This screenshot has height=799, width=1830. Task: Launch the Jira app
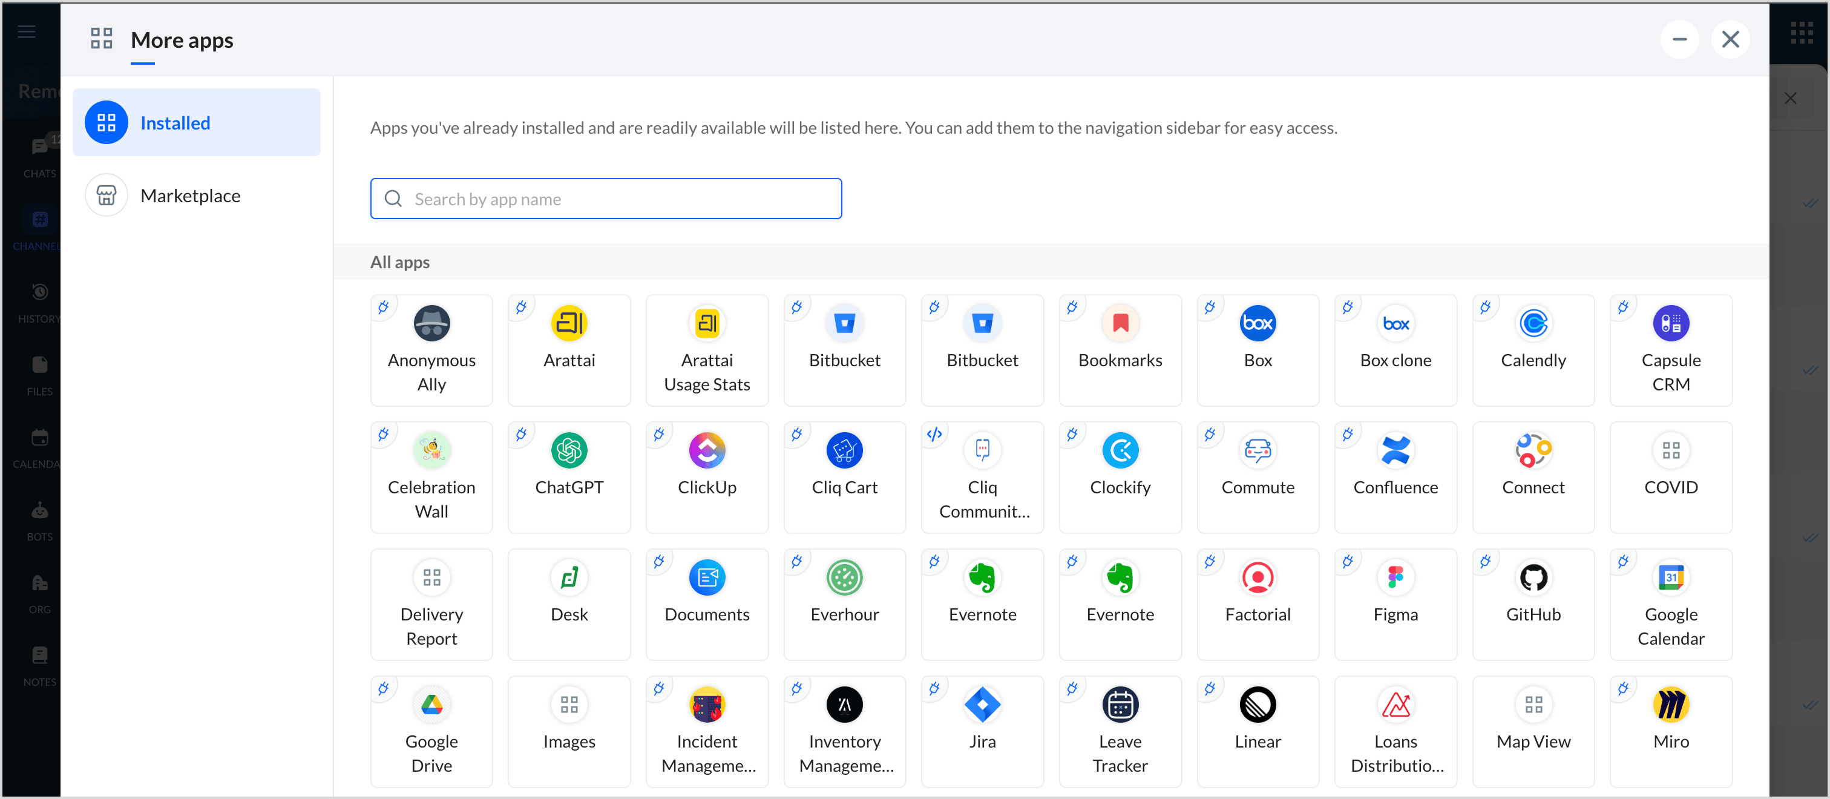pyautogui.click(x=983, y=732)
